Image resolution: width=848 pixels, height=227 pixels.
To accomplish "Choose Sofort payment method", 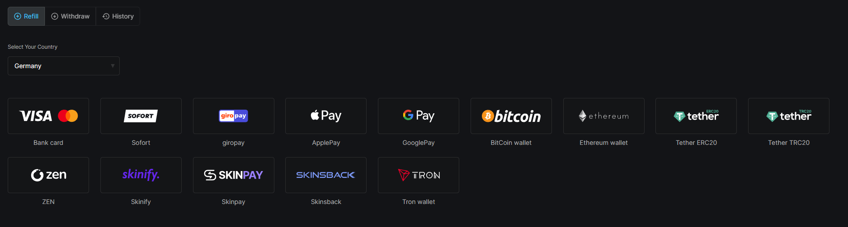I will tap(141, 116).
